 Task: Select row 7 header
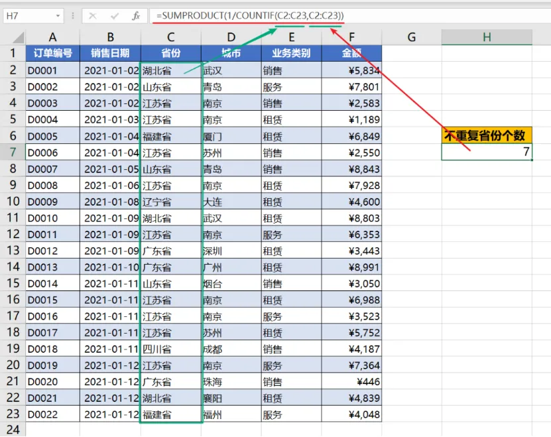point(13,153)
